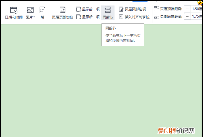This screenshot has height=137, width=203.
Task: Expand the 图片 dropdown arrow
Action: pyautogui.click(x=35, y=17)
